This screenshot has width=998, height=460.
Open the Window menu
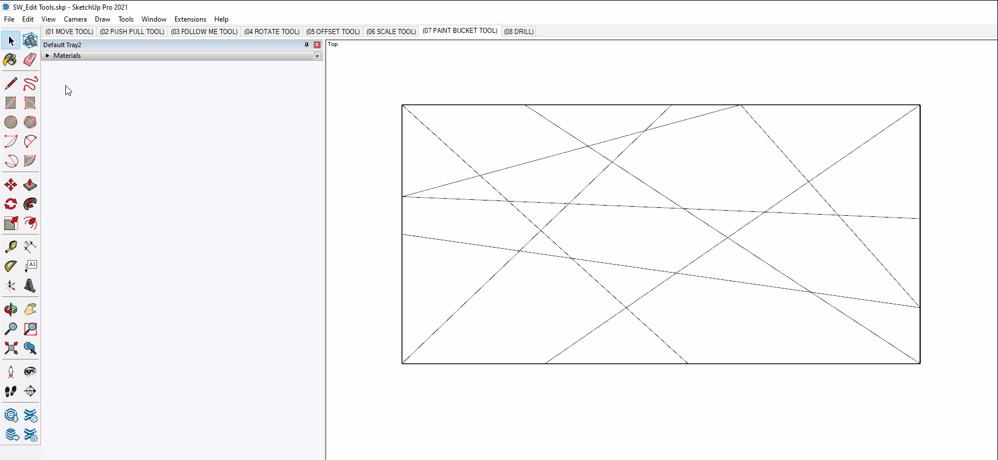tap(154, 19)
